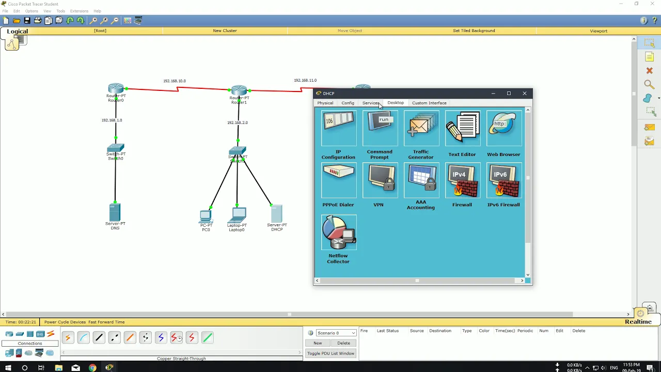Open the Extensions menu
The width and height of the screenshot is (661, 372).
(x=79, y=11)
